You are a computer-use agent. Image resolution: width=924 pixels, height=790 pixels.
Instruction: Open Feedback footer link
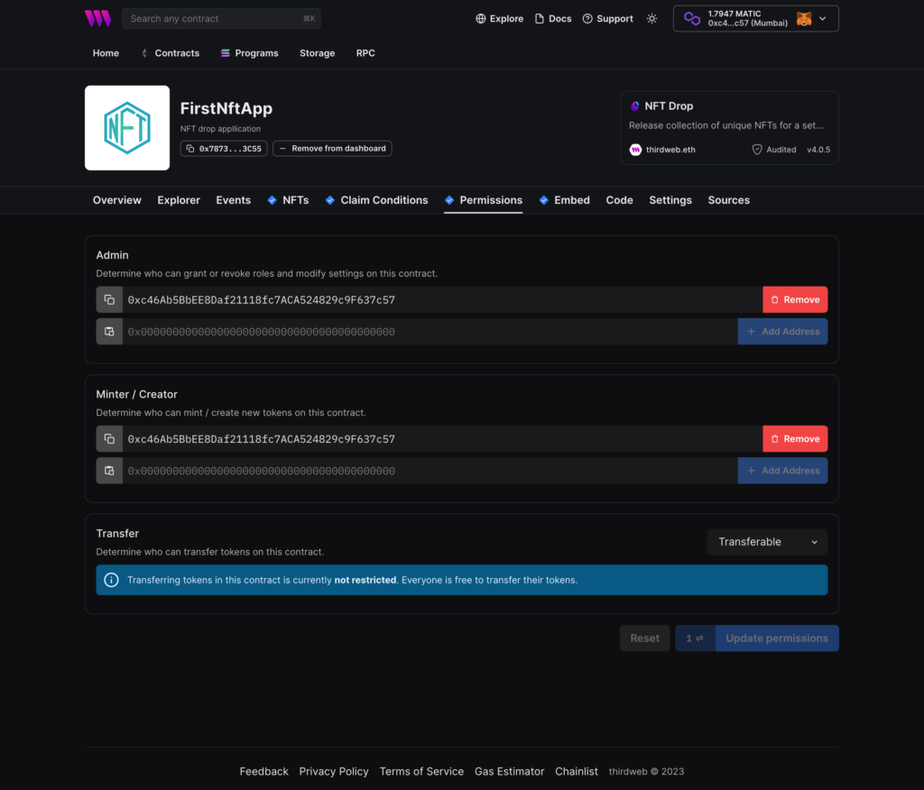pos(264,772)
